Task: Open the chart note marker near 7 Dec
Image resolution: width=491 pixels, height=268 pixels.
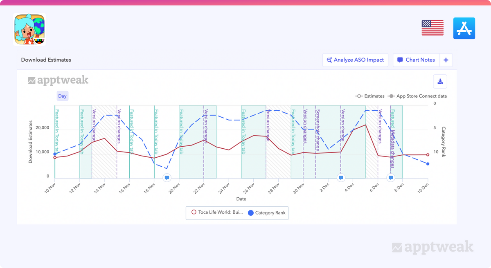Action: pos(391,178)
